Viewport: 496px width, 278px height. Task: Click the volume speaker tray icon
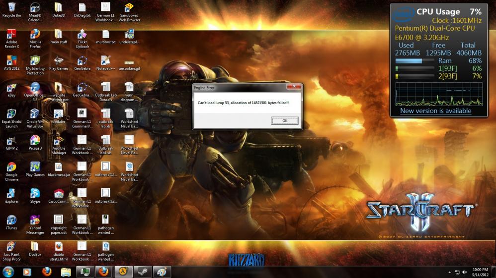(x=464, y=272)
